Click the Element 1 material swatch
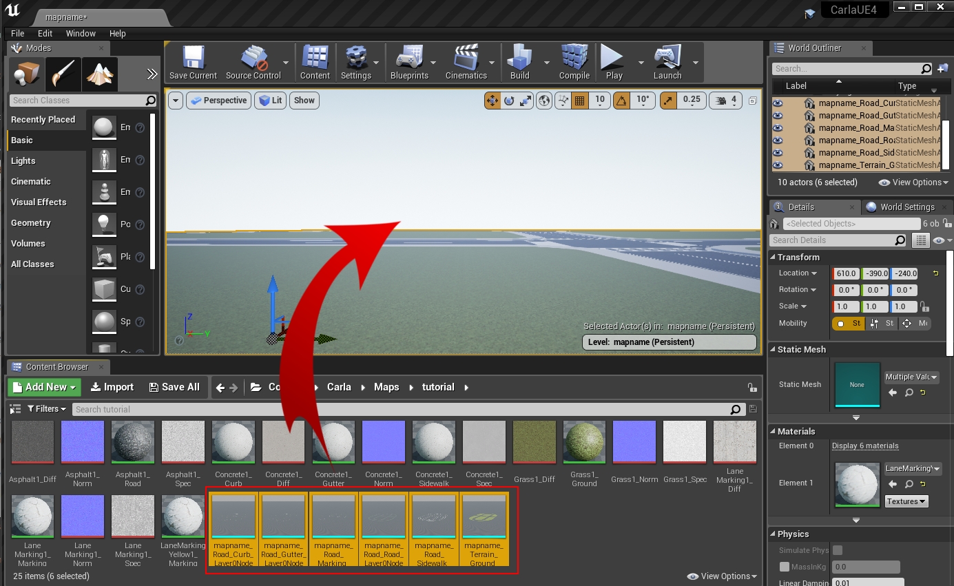954x586 pixels. [856, 484]
